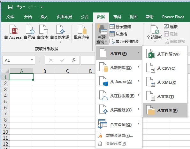Click the 新建查询 new query button
The height and width of the screenshot is (149, 190).
[102, 34]
